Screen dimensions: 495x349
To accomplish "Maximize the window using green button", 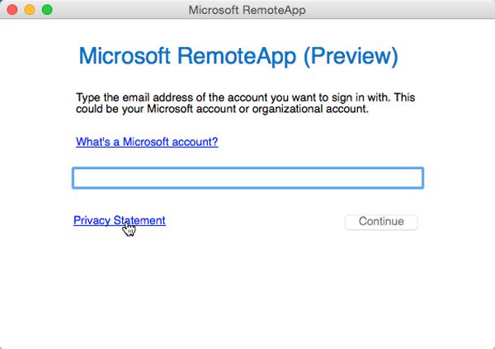I will (47, 9).
